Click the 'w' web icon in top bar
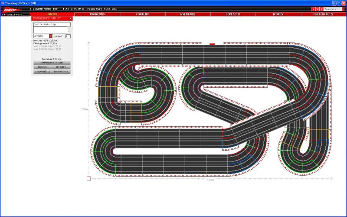The height and width of the screenshot is (217, 347). (x=318, y=9)
